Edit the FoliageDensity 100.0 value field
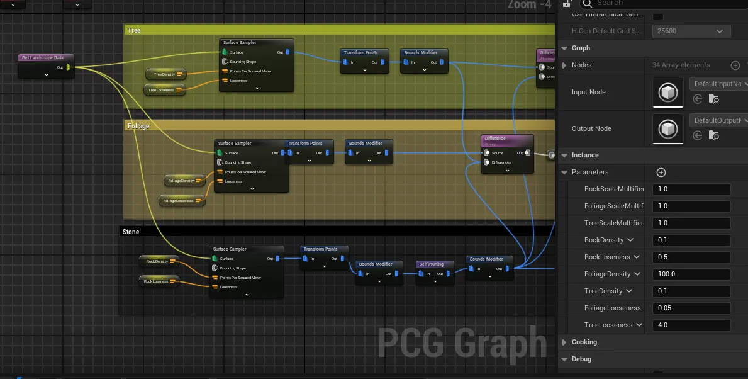 click(x=691, y=274)
